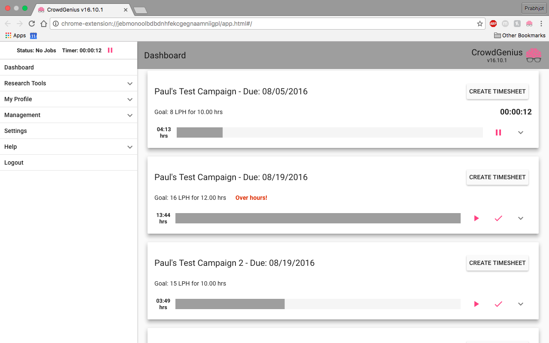Open the CrowdGenius extension toolbar icon
Image resolution: width=549 pixels, height=343 pixels.
(529, 24)
